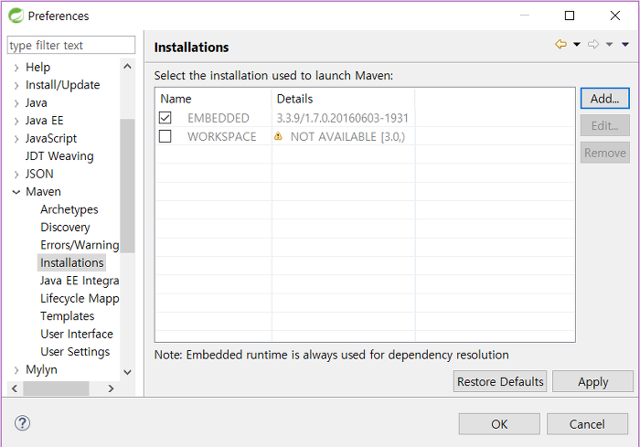Click the 3.3.9/1.7.0.20160603-1931 details cell

coord(343,118)
